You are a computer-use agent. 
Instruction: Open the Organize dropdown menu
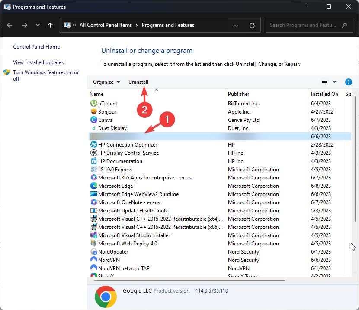[x=106, y=82]
